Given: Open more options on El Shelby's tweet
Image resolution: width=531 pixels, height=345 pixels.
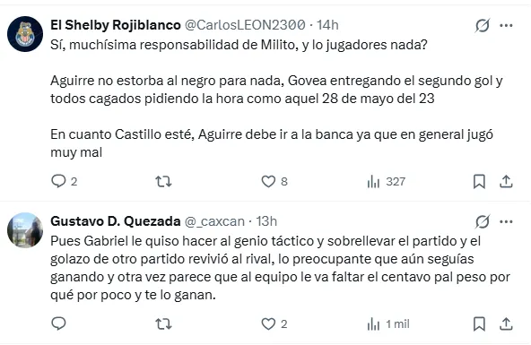Looking at the screenshot, I should 506,25.
